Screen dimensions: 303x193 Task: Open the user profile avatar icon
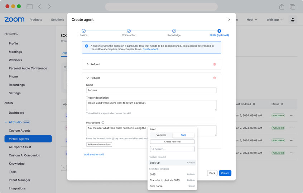tap(293, 20)
